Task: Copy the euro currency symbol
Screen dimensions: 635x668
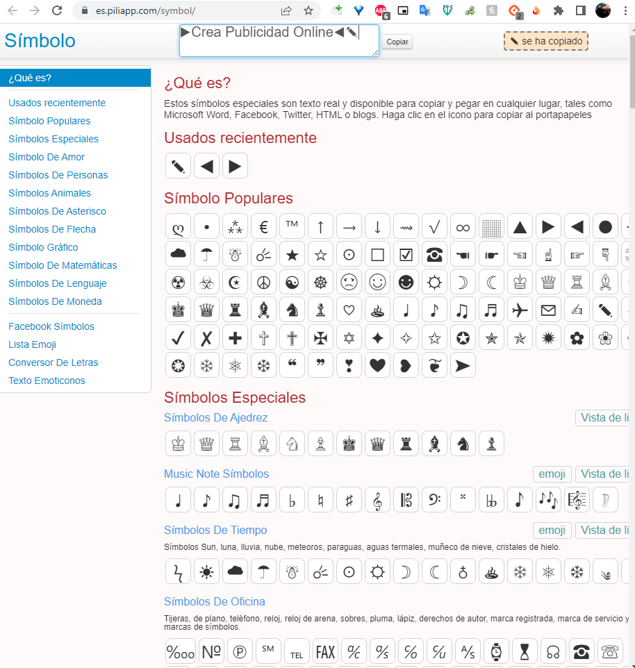Action: [263, 226]
